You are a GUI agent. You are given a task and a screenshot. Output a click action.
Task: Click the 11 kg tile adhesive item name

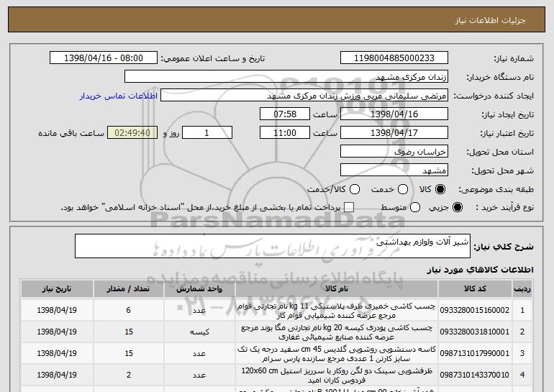pyautogui.click(x=336, y=311)
